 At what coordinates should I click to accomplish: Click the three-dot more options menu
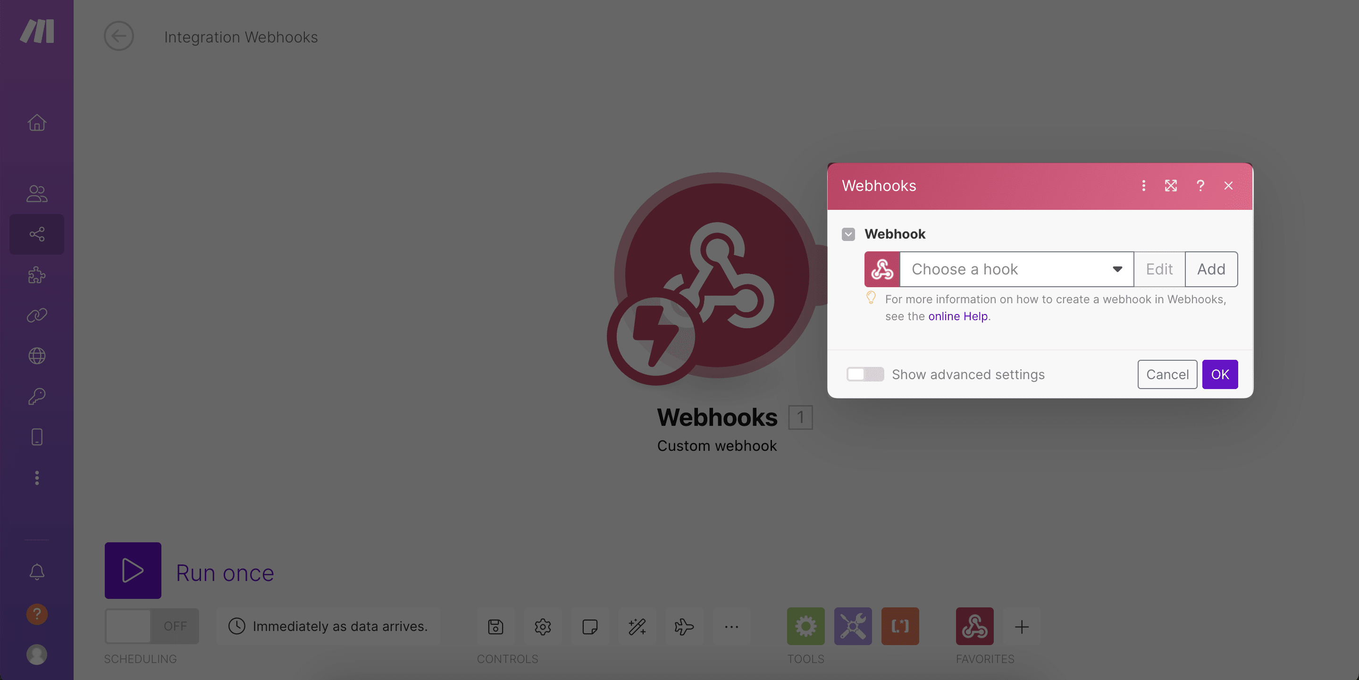(1144, 186)
